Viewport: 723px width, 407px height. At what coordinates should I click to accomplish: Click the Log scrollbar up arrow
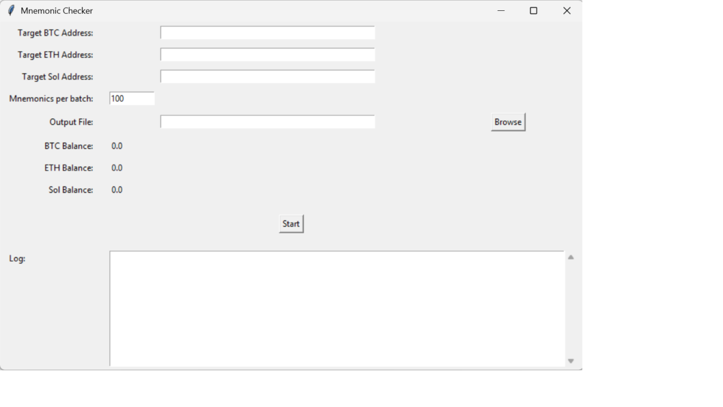coord(571,257)
